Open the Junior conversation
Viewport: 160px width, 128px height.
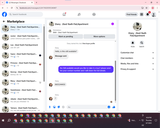click(21, 37)
